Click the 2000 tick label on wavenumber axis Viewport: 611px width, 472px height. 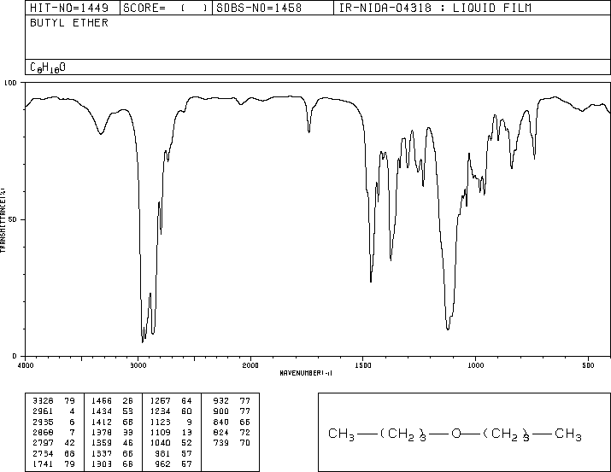click(x=250, y=364)
